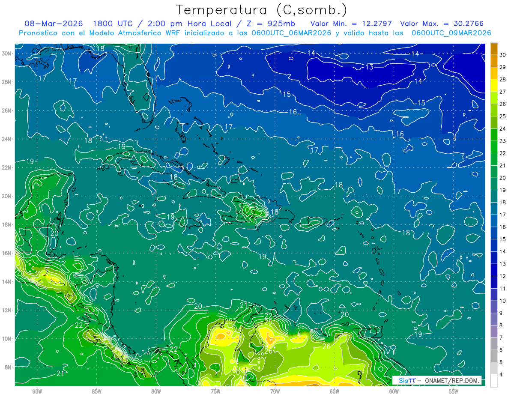
Task: Click the longitude label 70W
Action: [275, 391]
